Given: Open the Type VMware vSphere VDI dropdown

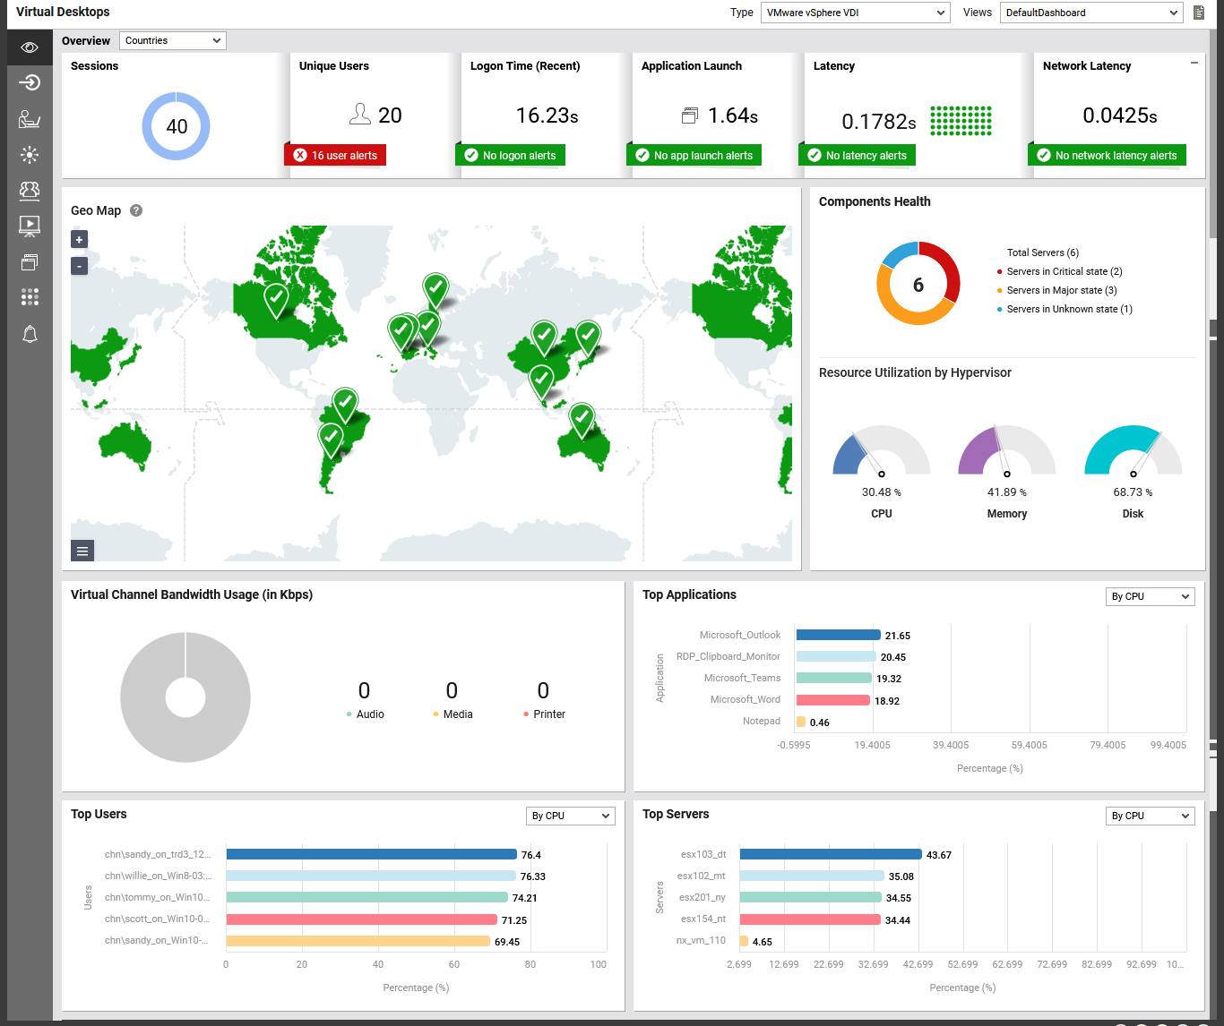Looking at the screenshot, I should tap(855, 13).
